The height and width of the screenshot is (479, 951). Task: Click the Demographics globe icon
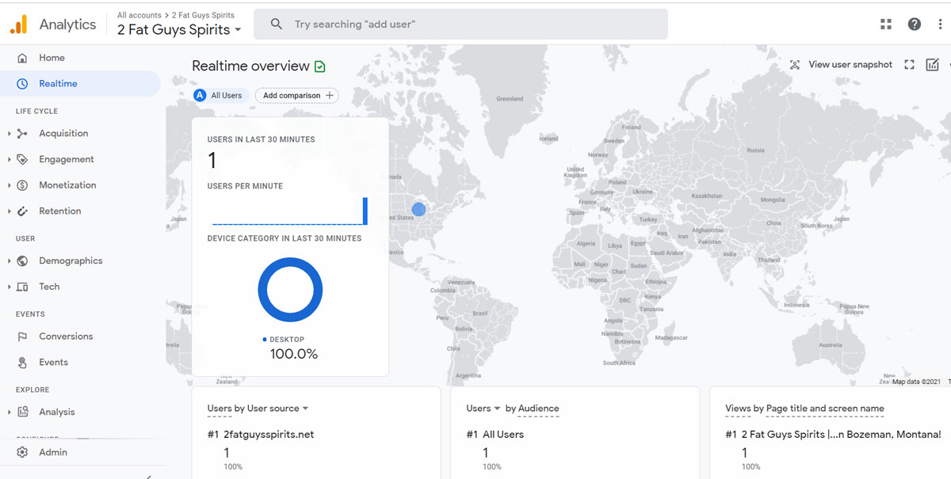(x=22, y=261)
